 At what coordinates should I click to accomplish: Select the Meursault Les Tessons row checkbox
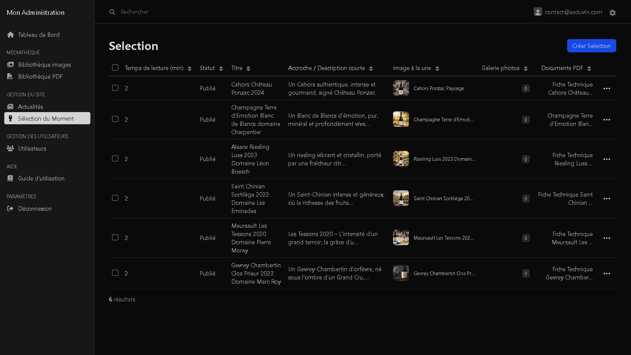point(115,238)
